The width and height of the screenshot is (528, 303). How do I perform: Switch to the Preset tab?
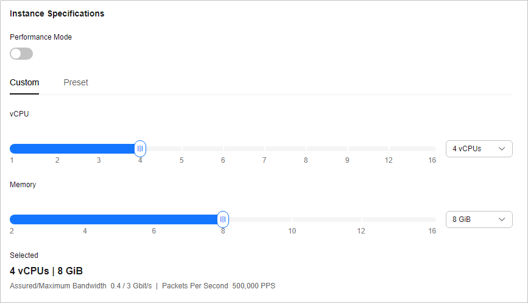point(76,82)
